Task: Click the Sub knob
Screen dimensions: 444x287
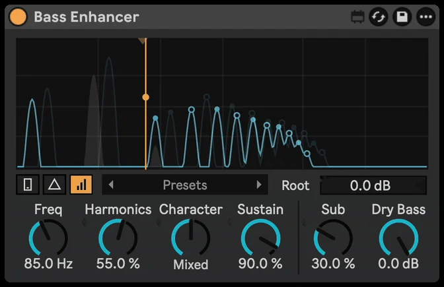Action: 333,238
